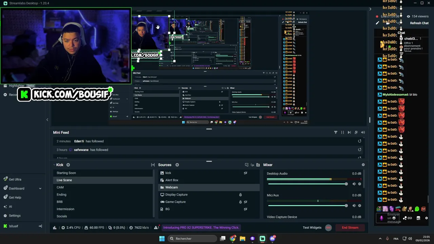Open Mixer settings gear
The height and width of the screenshot is (244, 434).
click(363, 165)
